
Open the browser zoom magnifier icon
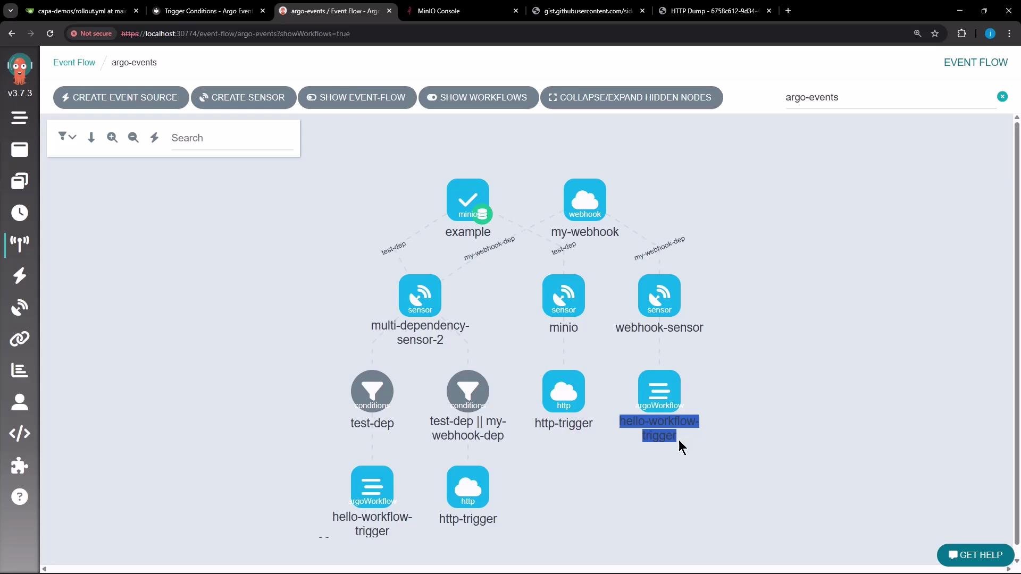point(917,33)
